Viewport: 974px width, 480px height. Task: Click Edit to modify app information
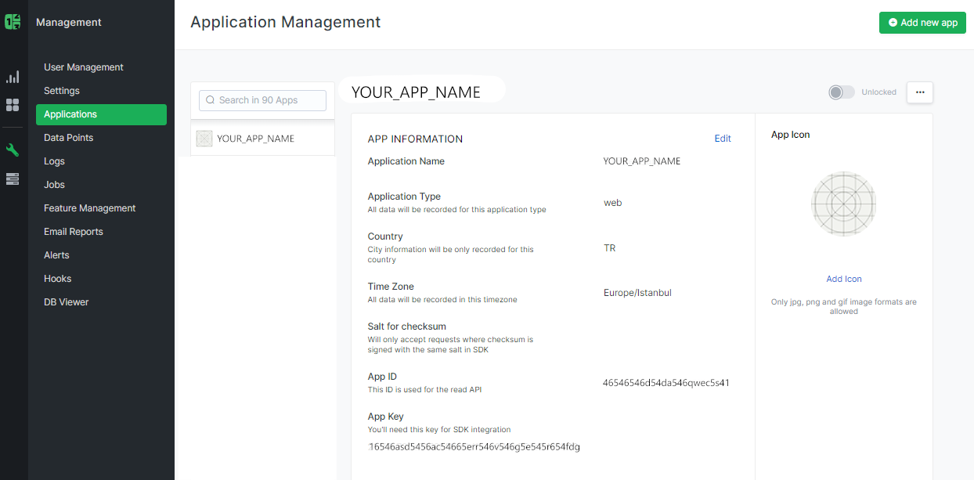coord(722,139)
